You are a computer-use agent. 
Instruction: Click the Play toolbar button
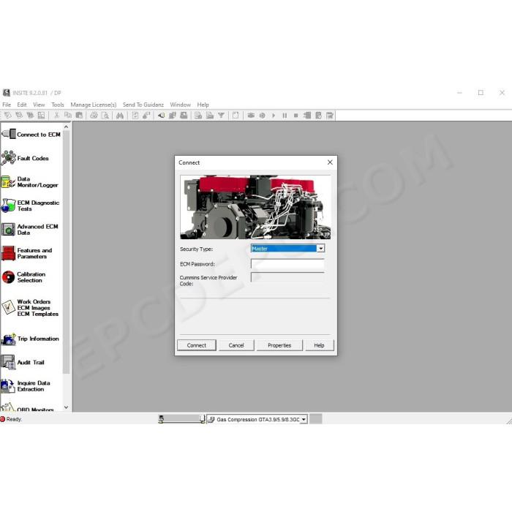point(274,116)
